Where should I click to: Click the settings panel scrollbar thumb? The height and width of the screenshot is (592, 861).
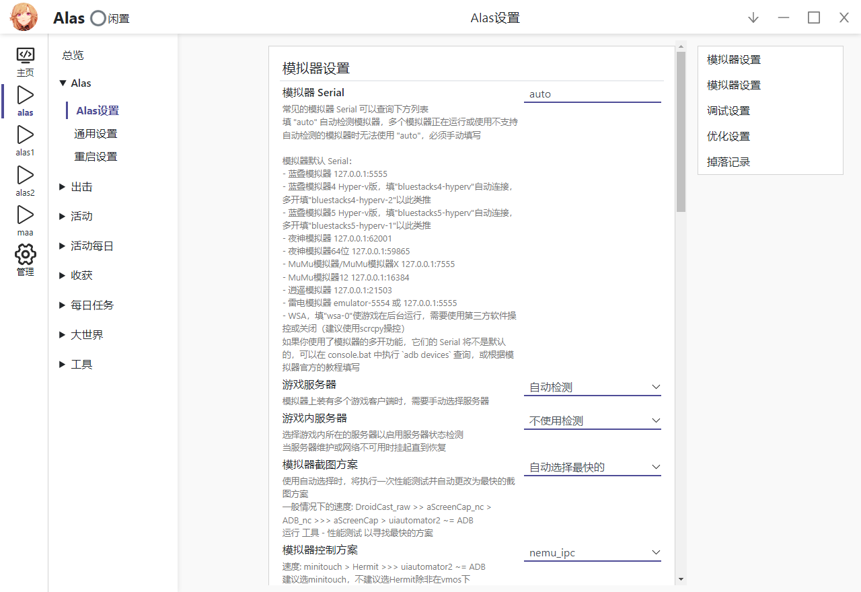point(681,132)
